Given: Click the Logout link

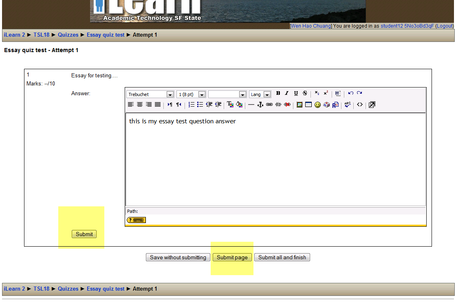Looking at the screenshot, I should 444,26.
